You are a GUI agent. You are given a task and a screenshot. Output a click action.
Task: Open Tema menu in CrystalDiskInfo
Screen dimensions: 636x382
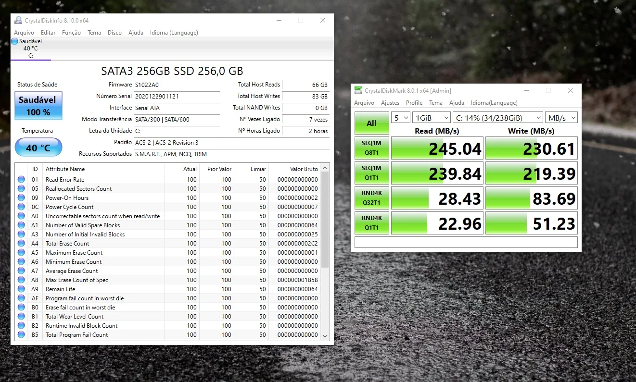click(x=94, y=33)
